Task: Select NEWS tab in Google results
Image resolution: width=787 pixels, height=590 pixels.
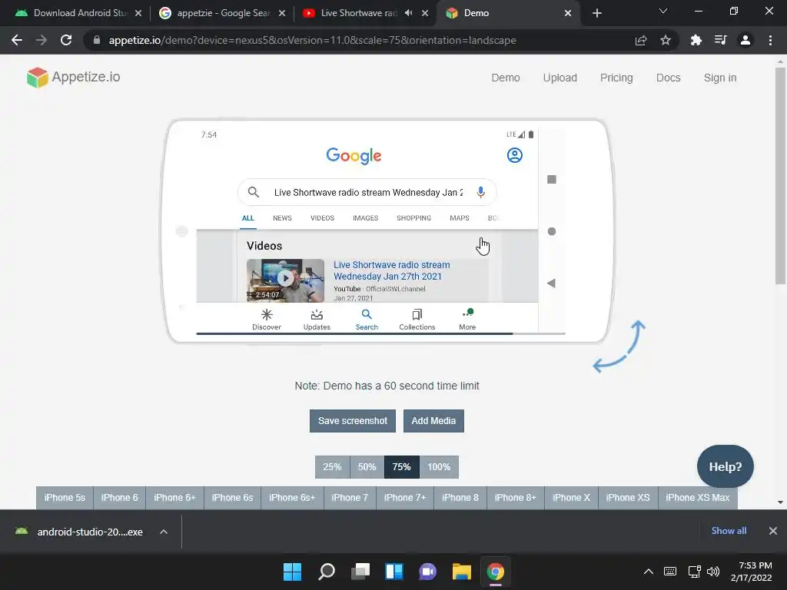Action: point(282,218)
